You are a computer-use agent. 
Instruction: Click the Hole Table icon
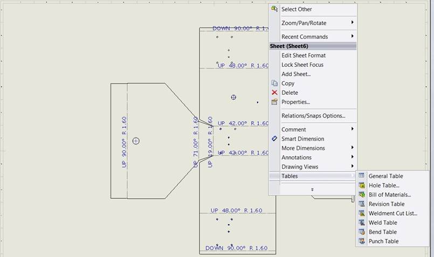coord(361,185)
